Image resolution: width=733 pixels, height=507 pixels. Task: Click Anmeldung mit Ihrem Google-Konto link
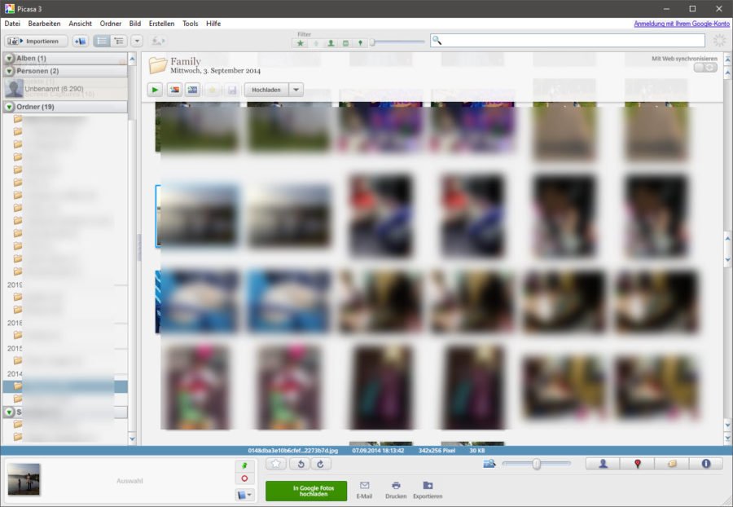(x=681, y=24)
